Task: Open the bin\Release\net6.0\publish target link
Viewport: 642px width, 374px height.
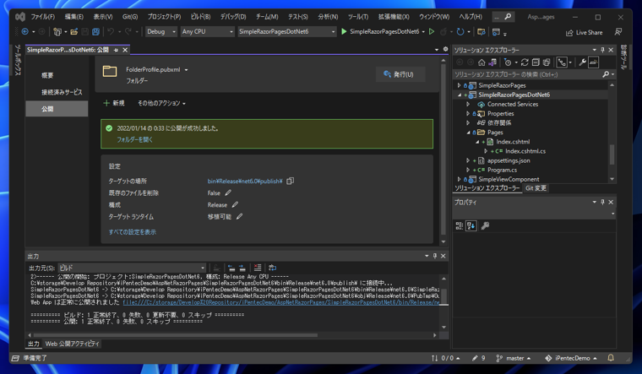Action: pos(245,181)
